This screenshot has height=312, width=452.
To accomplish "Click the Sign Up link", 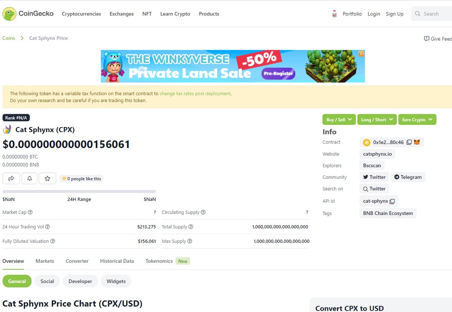I will tap(394, 14).
